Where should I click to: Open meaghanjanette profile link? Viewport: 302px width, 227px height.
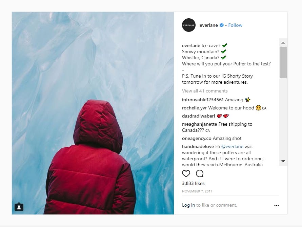[199, 124]
